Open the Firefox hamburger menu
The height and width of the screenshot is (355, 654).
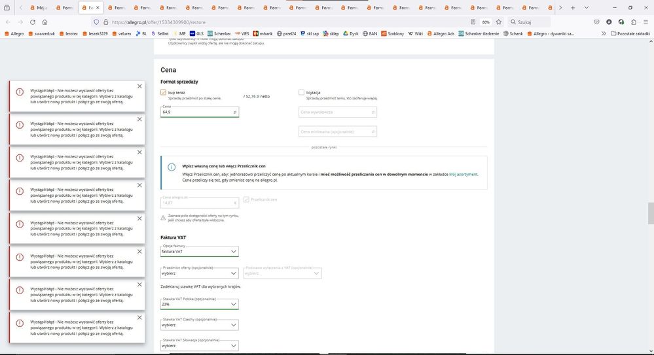[x=646, y=22]
